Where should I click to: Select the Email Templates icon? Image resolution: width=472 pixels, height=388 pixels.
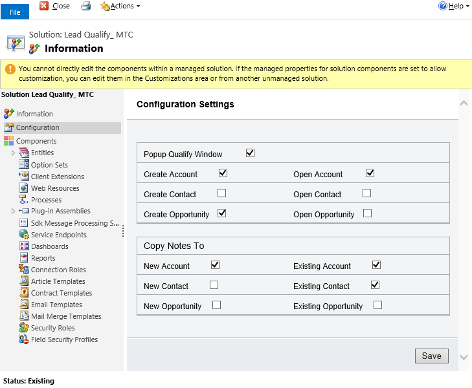[24, 305]
